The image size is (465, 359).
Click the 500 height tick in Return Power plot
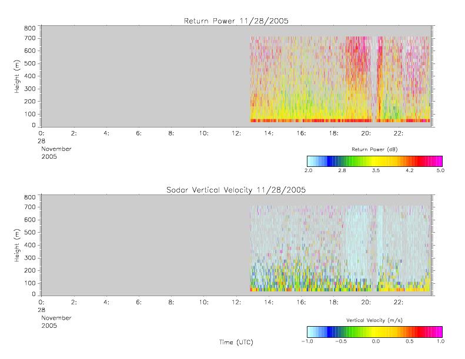(x=29, y=63)
